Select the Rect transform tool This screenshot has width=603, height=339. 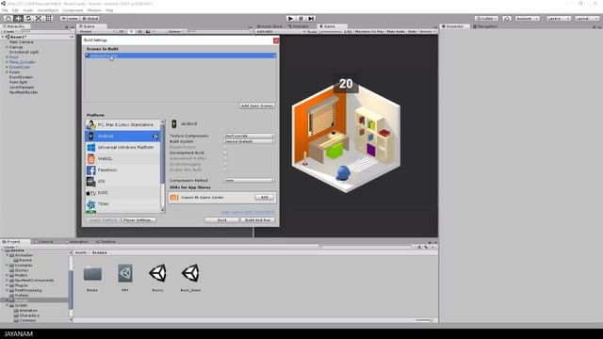[49, 19]
